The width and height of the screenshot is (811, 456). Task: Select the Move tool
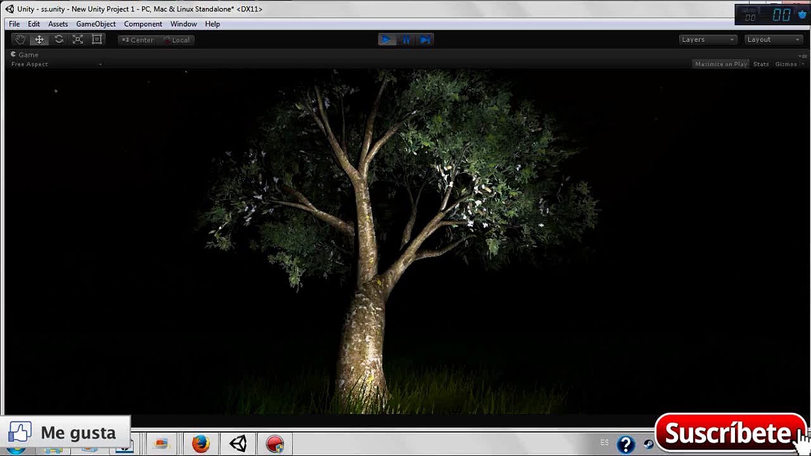[39, 39]
